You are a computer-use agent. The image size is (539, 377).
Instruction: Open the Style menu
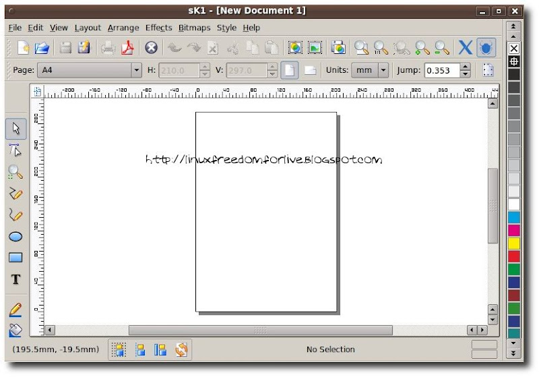[226, 28]
